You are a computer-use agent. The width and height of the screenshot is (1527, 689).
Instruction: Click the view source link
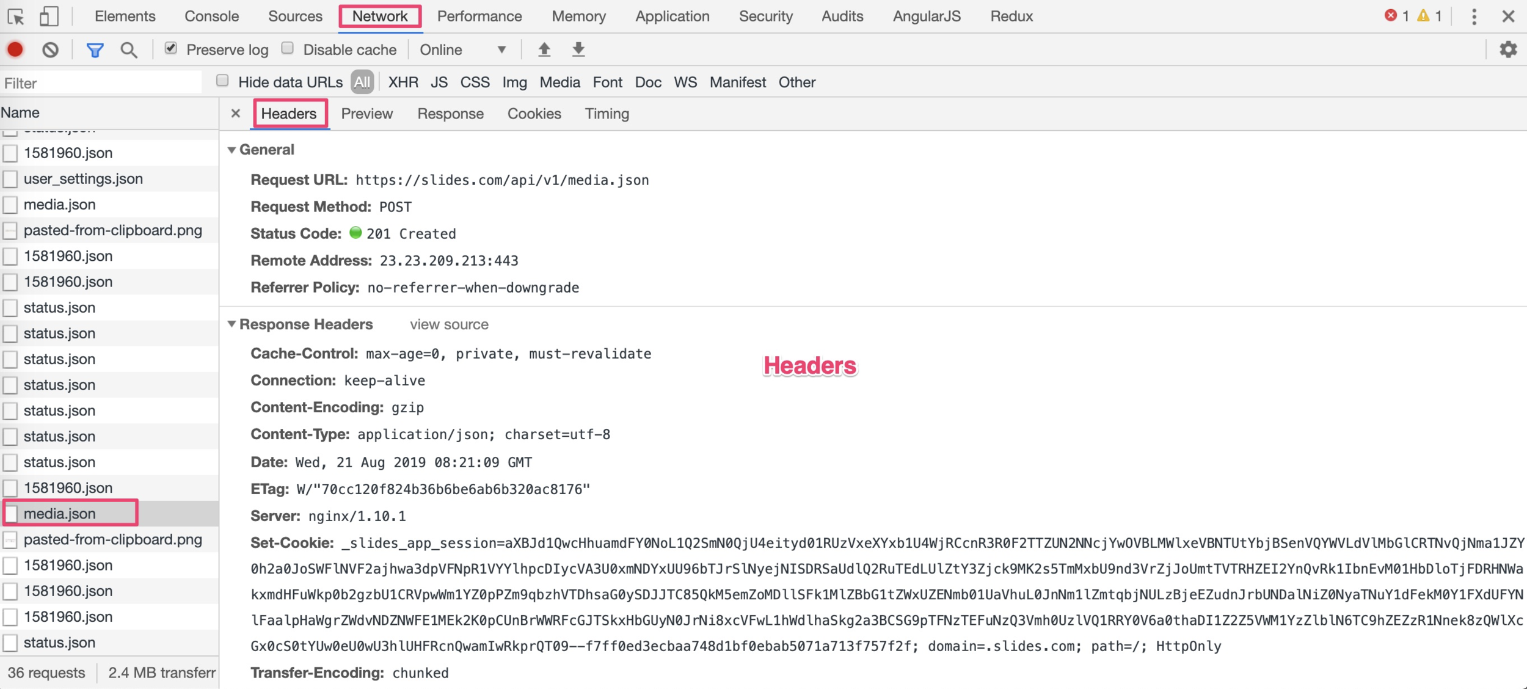(x=449, y=324)
